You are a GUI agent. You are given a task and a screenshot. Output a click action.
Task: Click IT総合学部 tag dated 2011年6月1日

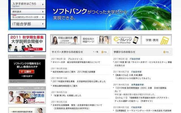135,59
